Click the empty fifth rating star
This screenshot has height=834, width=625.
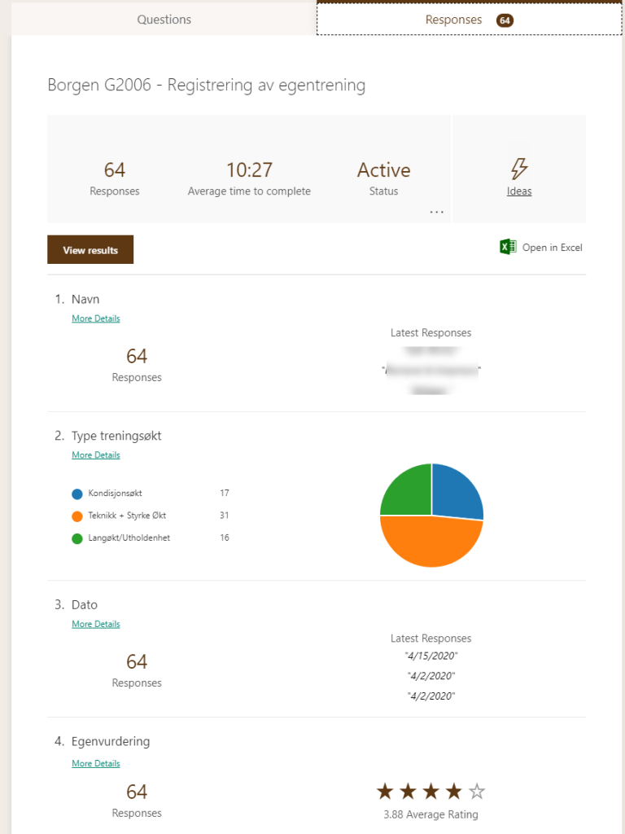478,791
